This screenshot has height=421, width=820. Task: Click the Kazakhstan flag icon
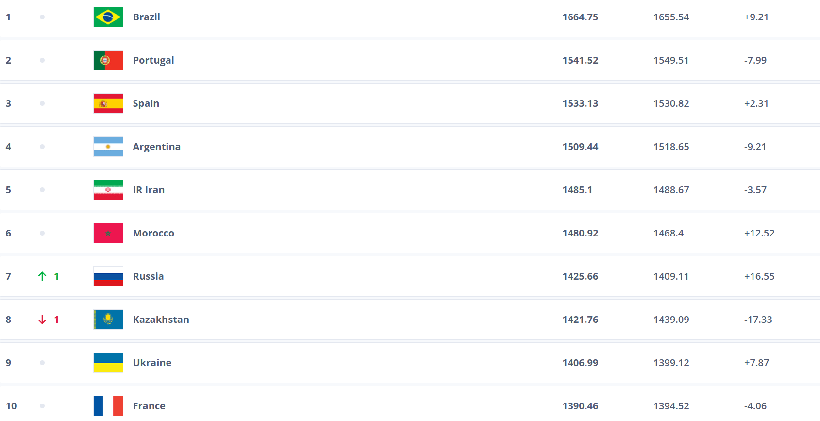coord(108,320)
